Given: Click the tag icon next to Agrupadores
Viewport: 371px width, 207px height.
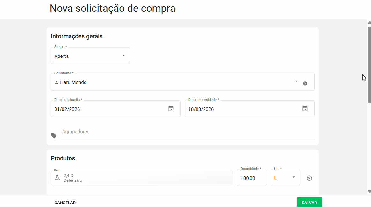Looking at the screenshot, I should click(54, 135).
